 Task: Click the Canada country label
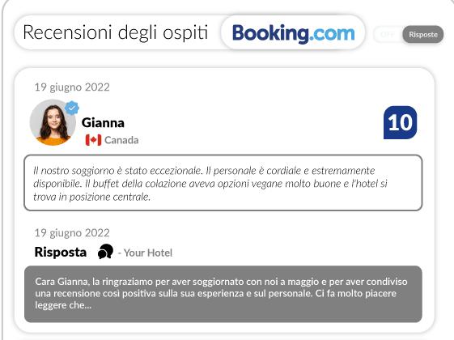[121, 140]
